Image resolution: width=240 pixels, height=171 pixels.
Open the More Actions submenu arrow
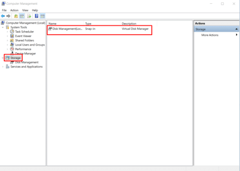237,35
